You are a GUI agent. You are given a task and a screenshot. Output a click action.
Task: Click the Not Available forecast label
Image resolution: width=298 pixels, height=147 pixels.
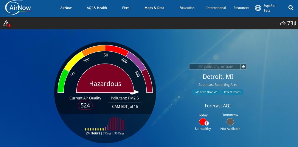click(x=230, y=129)
